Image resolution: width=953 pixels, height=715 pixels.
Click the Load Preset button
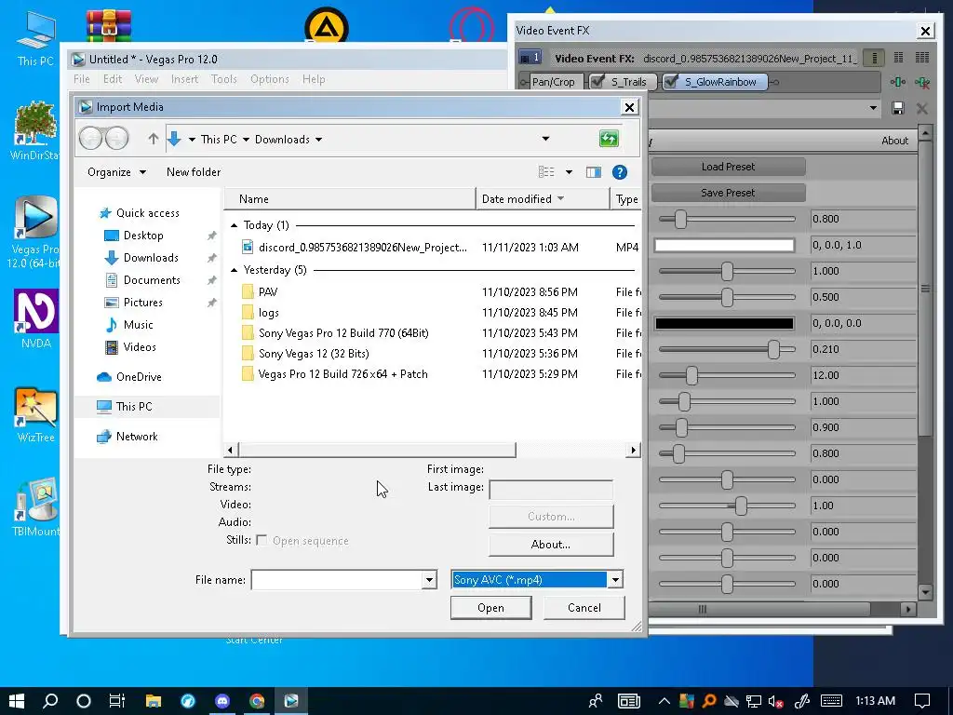[728, 167]
